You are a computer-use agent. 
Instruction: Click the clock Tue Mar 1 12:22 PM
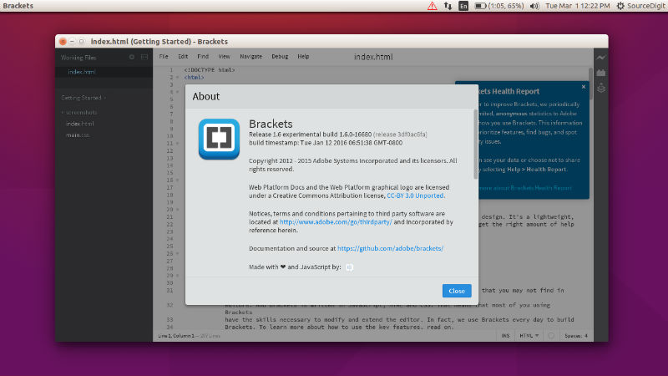tap(578, 6)
